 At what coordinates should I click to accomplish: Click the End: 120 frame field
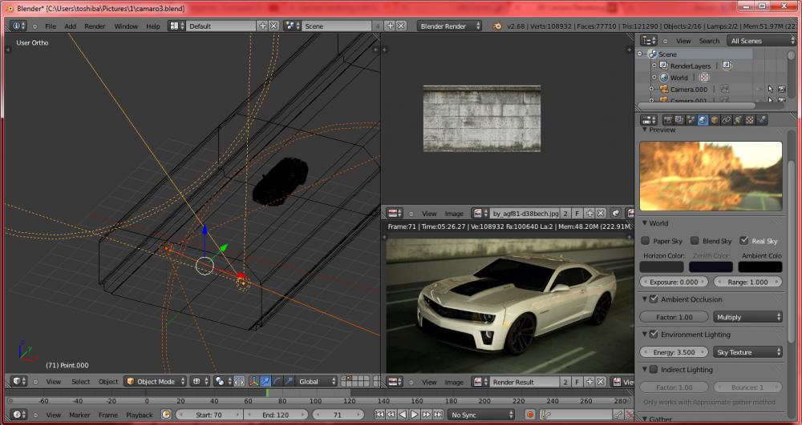[x=276, y=415]
